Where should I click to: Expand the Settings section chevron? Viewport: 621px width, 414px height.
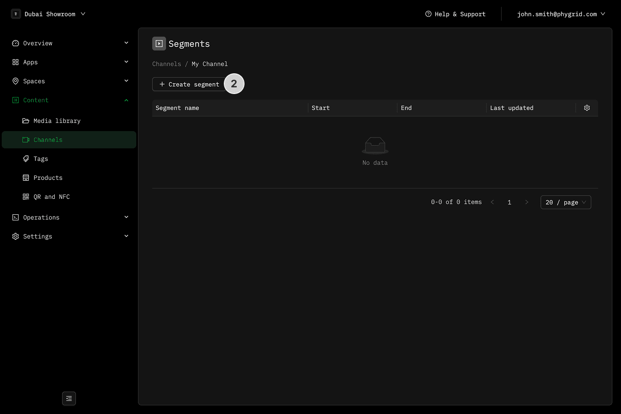126,236
